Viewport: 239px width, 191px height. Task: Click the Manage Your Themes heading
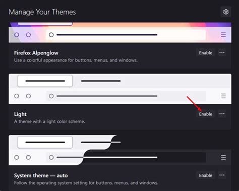[x=42, y=12]
